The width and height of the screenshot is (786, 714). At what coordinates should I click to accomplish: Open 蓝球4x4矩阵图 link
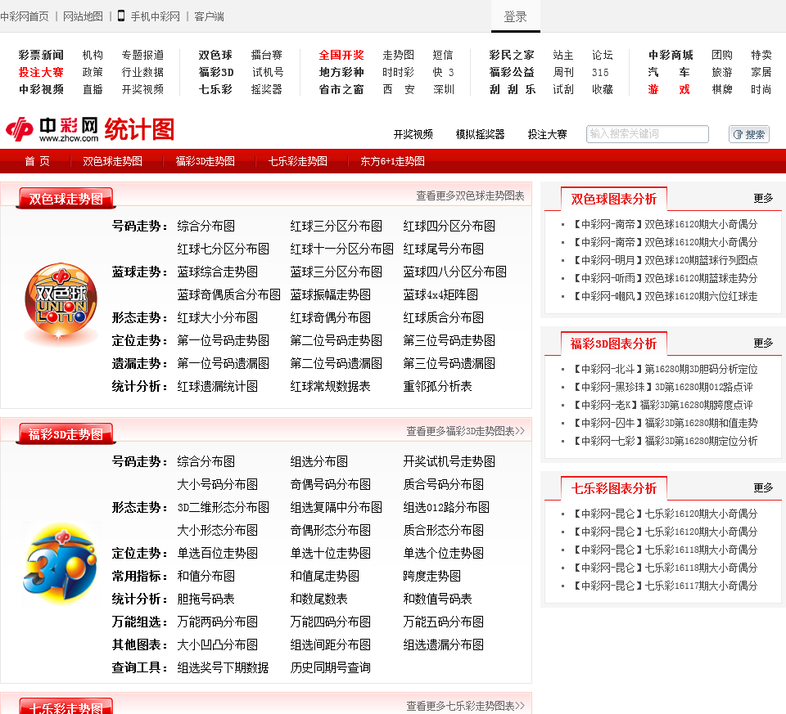click(x=440, y=295)
